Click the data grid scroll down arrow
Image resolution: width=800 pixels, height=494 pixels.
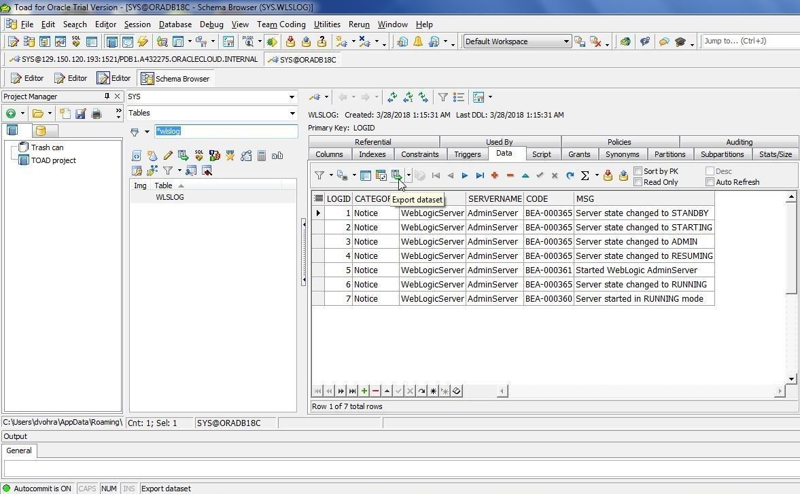[x=791, y=378]
